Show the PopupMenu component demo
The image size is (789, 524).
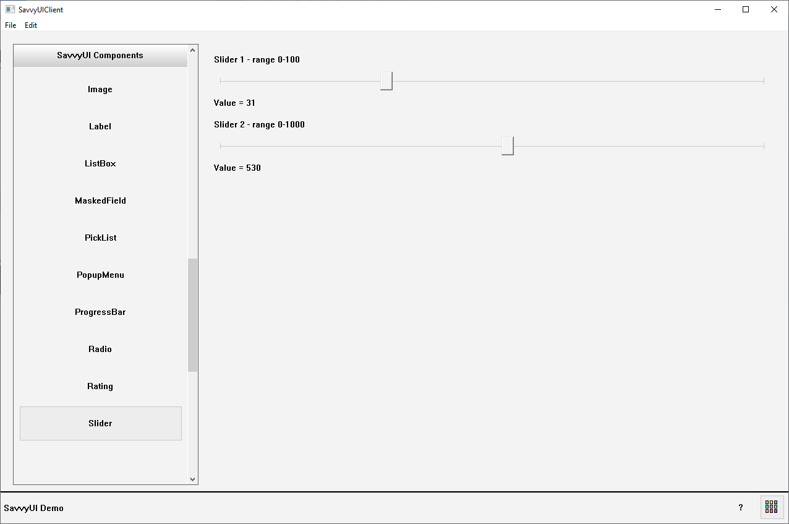coord(100,275)
